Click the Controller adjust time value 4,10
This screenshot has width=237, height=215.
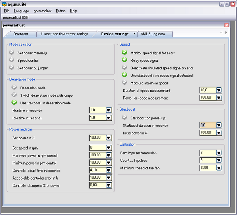coord(98,170)
